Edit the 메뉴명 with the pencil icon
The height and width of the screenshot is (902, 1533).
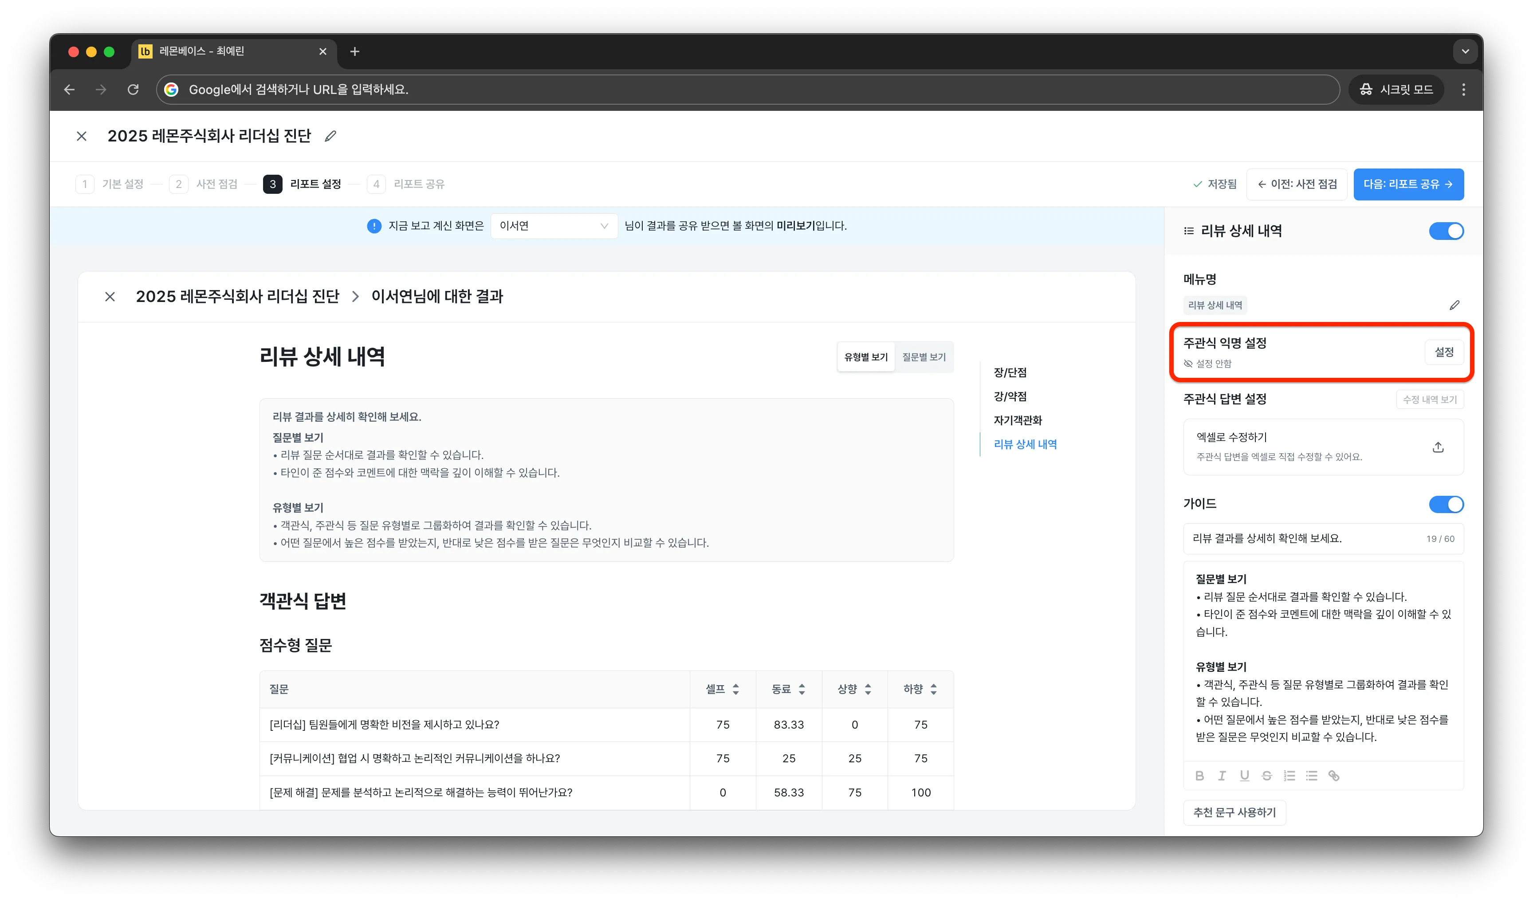coord(1454,306)
